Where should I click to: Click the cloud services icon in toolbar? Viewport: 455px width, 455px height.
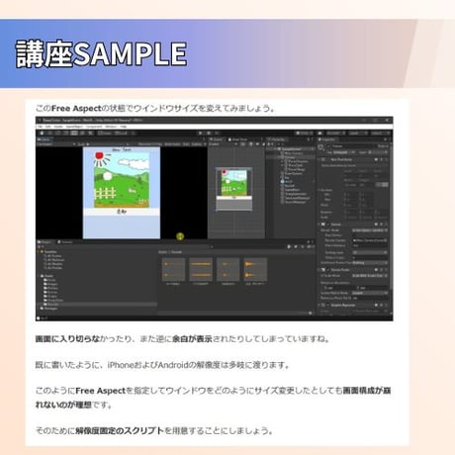pos(319,133)
